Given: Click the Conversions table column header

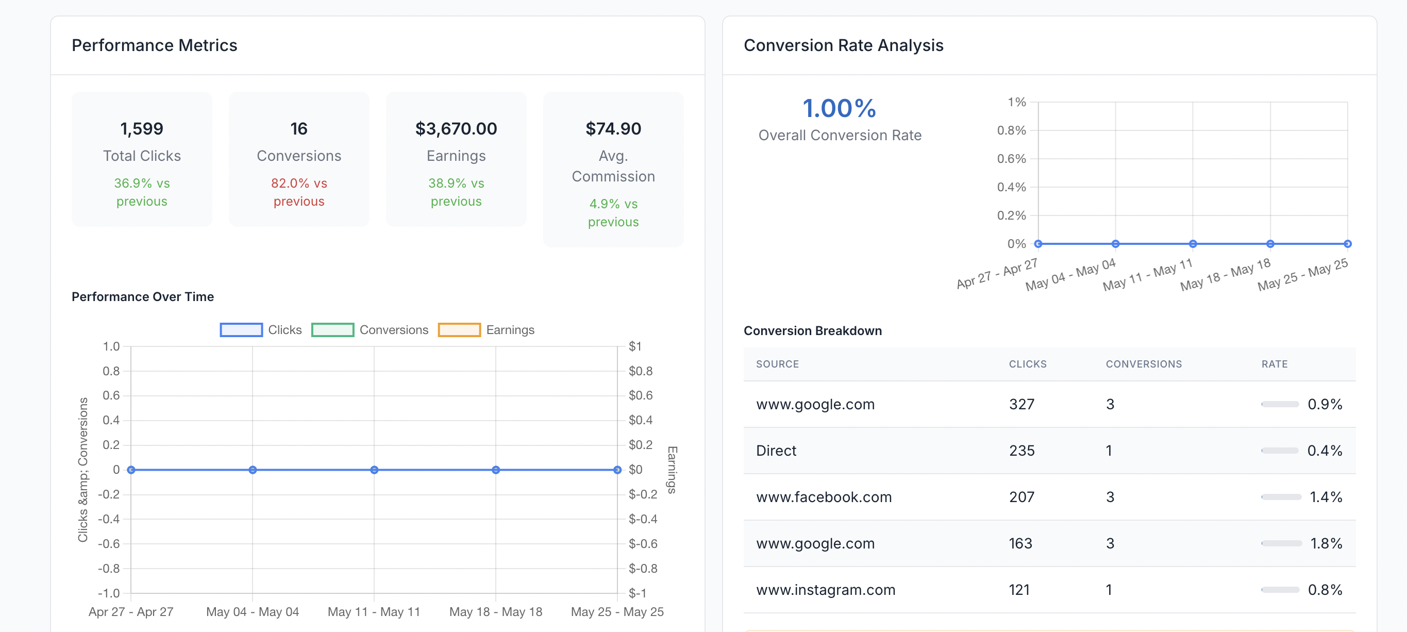Looking at the screenshot, I should coord(1143,364).
